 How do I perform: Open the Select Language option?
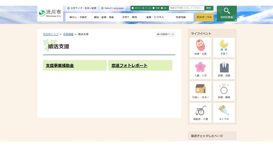112,8
